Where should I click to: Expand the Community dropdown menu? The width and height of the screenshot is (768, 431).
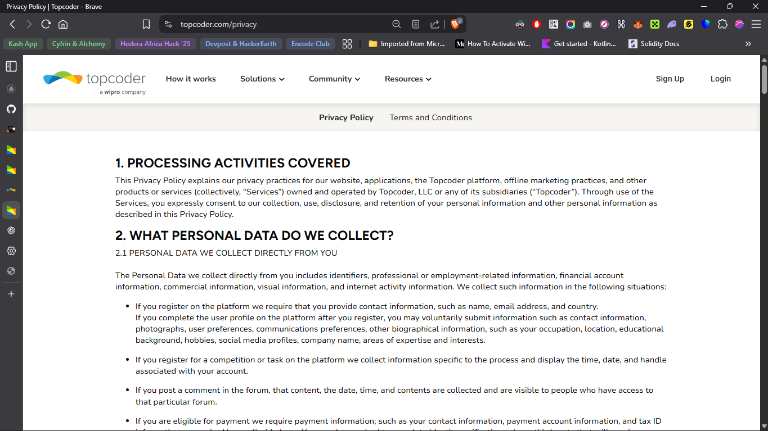click(334, 79)
